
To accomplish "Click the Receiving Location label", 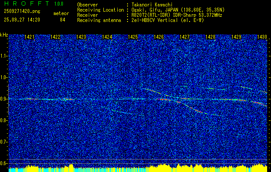I will [100, 10].
